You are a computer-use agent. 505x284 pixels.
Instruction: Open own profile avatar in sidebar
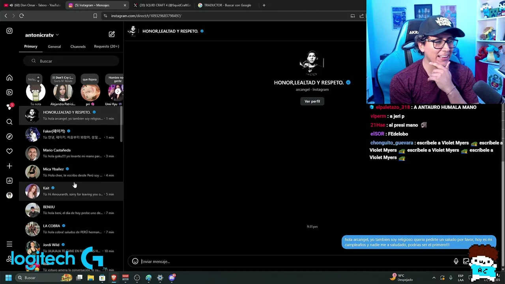tap(9, 195)
